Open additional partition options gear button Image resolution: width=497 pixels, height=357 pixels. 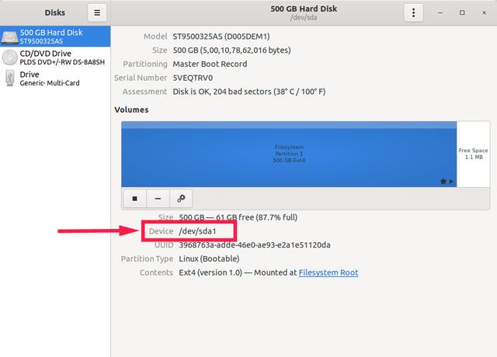tap(181, 199)
